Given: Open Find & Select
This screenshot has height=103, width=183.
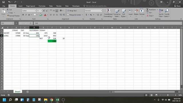Looking at the screenshot, I should coord(167,13).
